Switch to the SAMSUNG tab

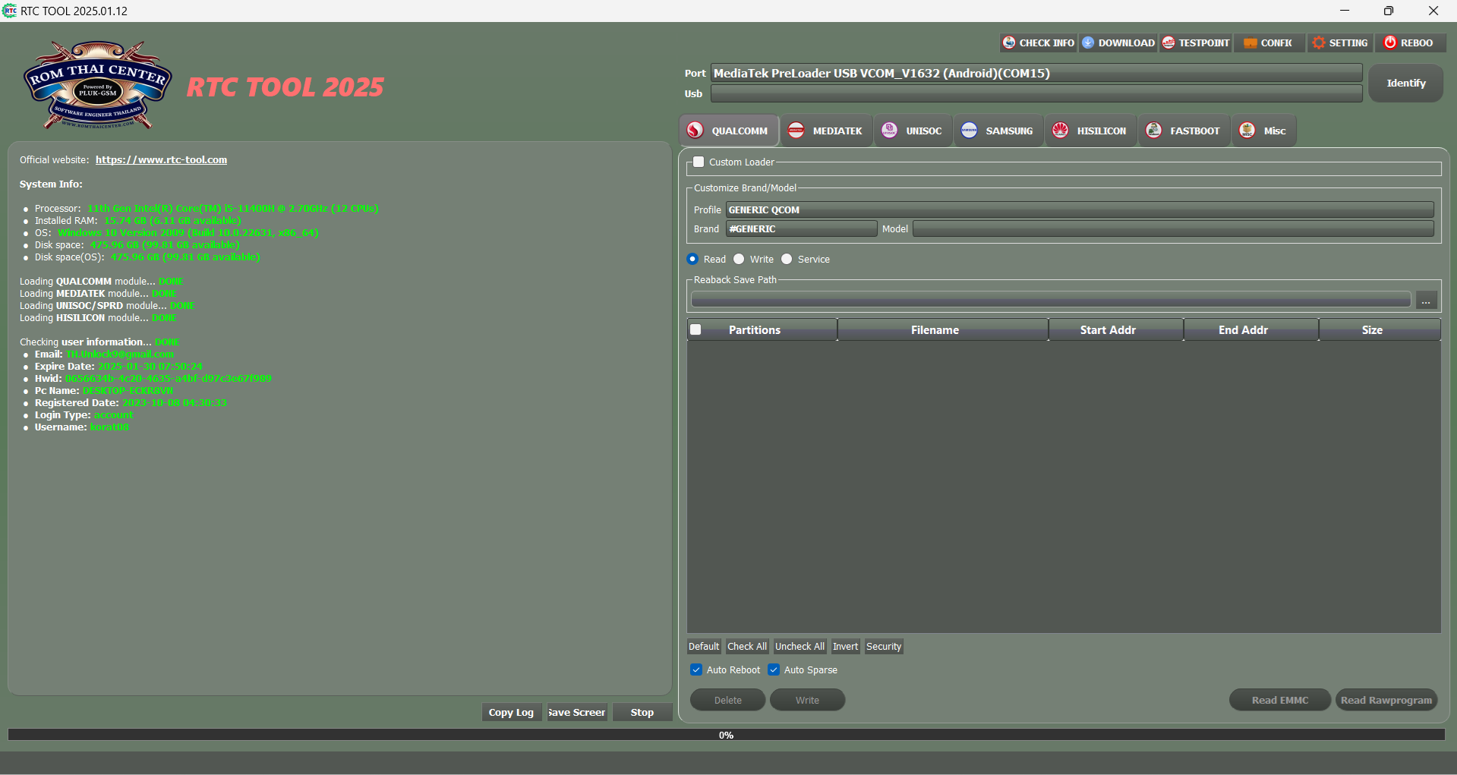click(x=998, y=130)
